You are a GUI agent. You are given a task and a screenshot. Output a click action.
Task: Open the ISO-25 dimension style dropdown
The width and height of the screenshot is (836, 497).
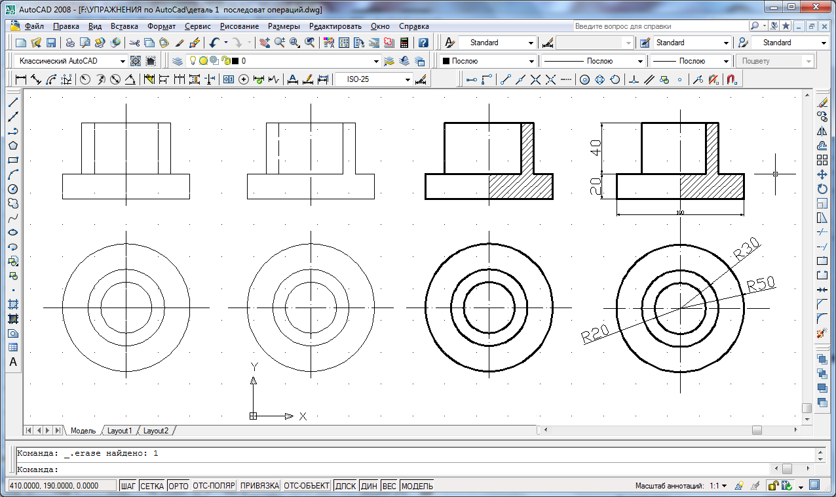408,79
